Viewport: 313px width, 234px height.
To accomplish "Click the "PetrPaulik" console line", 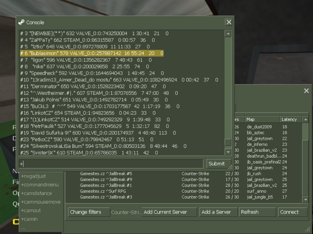I will (94, 126).
